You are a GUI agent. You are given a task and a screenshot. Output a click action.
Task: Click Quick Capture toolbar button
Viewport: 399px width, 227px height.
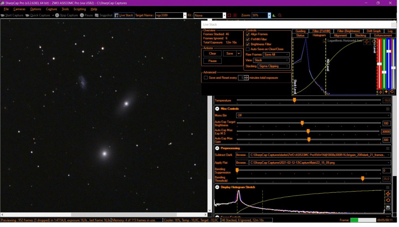point(38,15)
